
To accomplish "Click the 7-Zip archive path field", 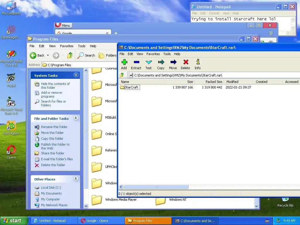I will (214, 75).
